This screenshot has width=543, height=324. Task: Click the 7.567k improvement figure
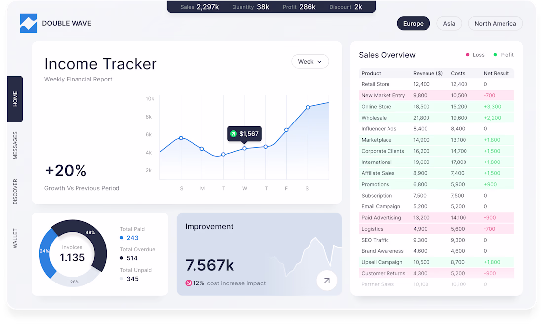[x=209, y=265]
